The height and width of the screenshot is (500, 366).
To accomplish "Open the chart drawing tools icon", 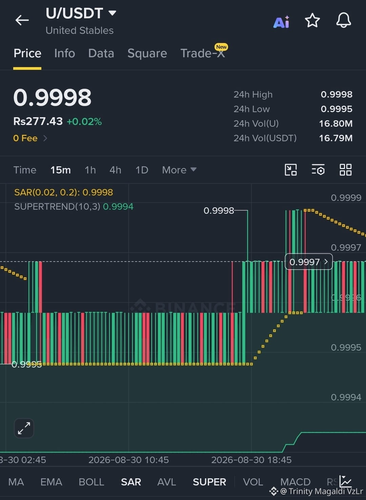I will pos(291,170).
